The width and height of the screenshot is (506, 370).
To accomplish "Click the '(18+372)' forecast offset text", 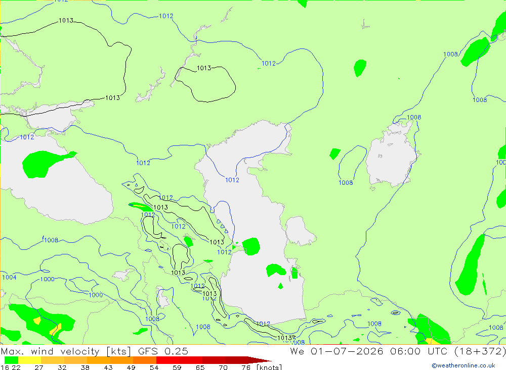I will click(480, 351).
